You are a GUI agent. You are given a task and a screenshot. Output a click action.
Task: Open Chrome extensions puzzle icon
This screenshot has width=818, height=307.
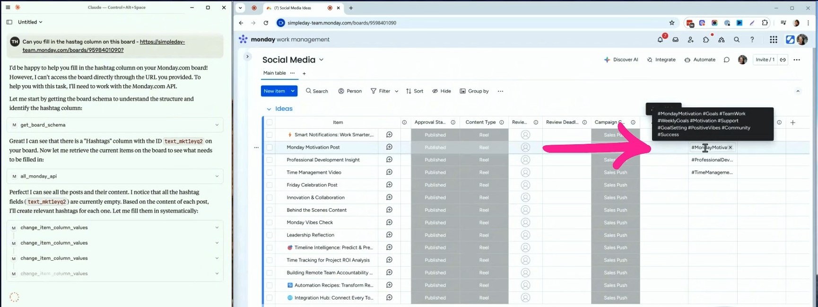[x=765, y=23]
